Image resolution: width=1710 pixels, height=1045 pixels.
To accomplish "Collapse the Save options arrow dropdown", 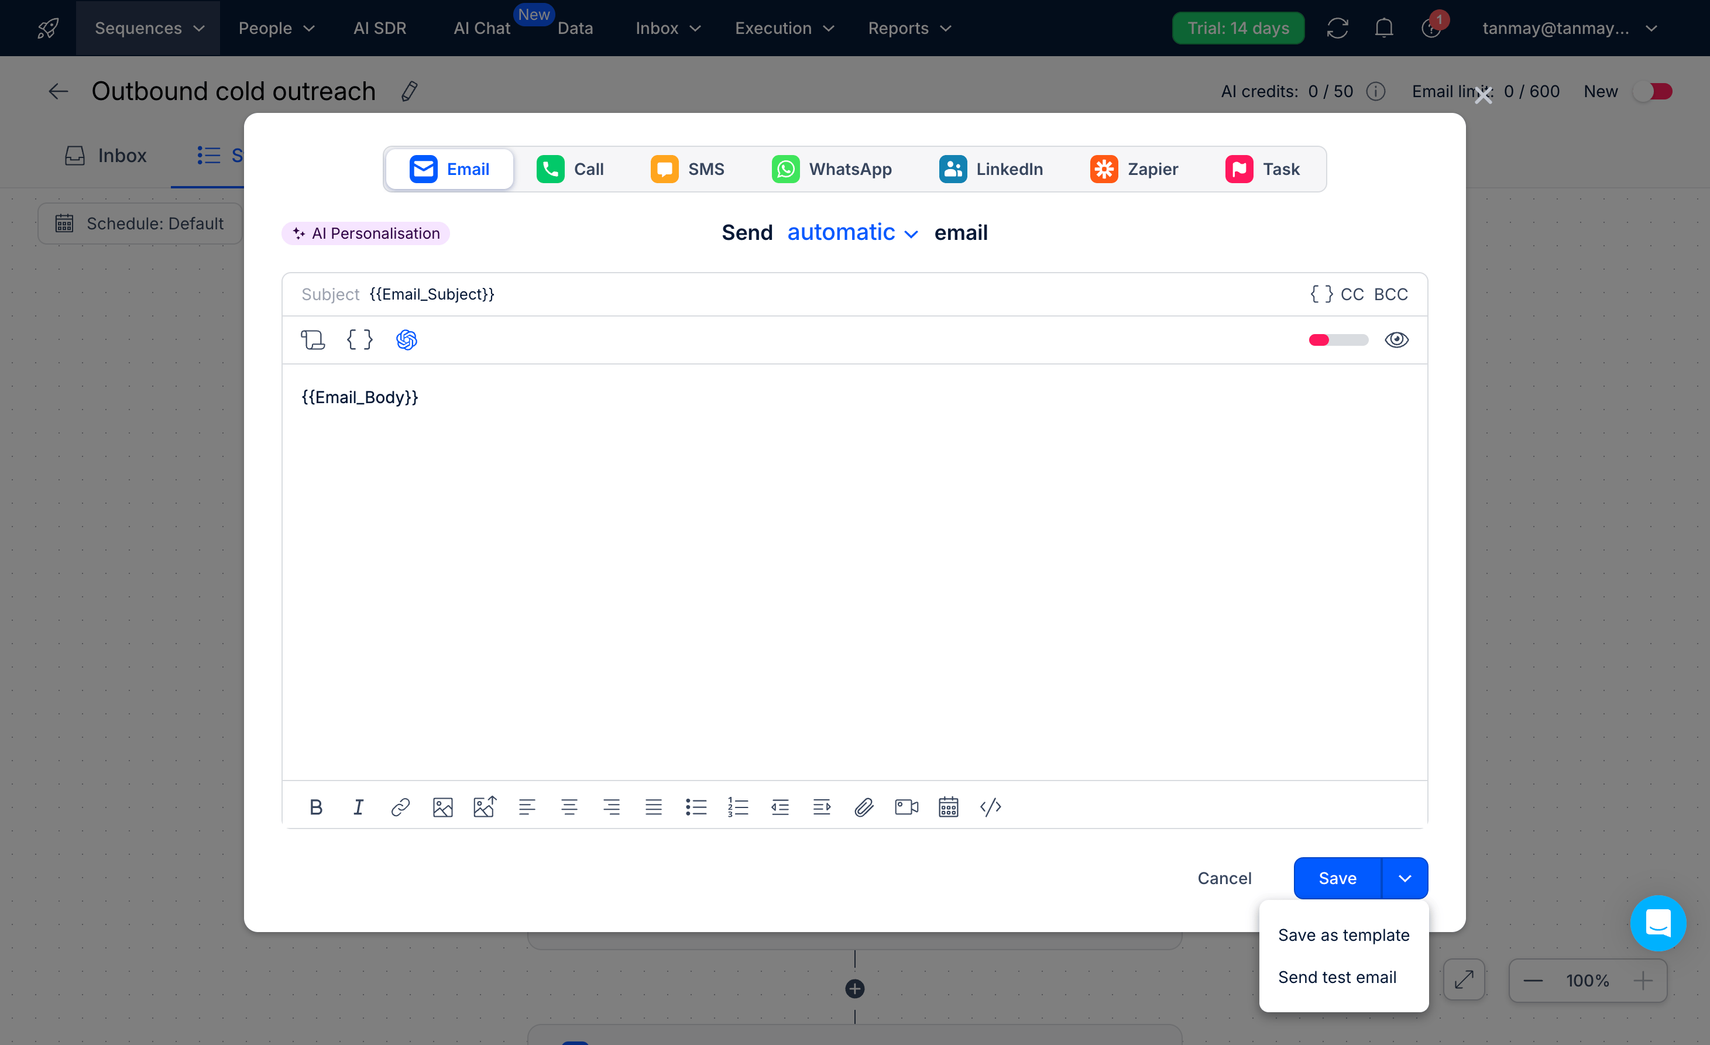I will (1405, 878).
